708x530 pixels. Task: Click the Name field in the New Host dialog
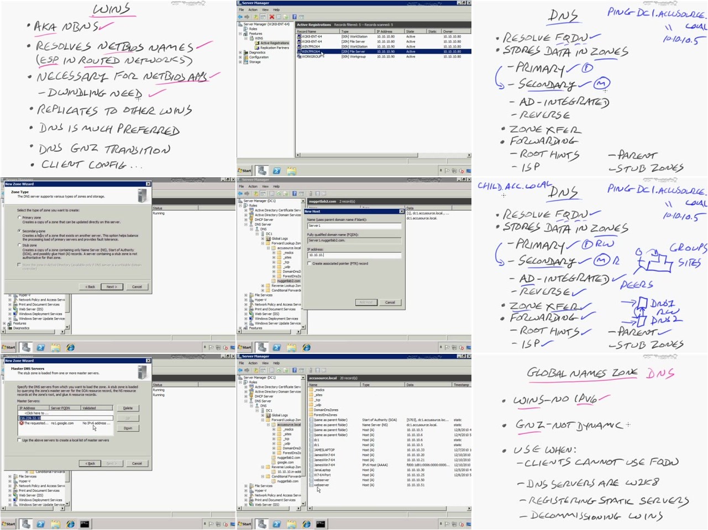(x=354, y=226)
